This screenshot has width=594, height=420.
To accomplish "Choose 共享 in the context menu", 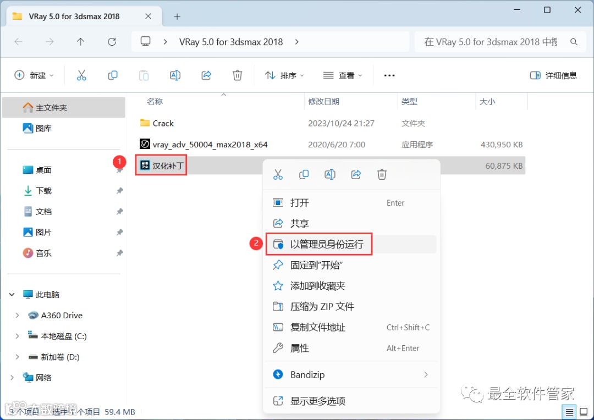I will coord(351,223).
